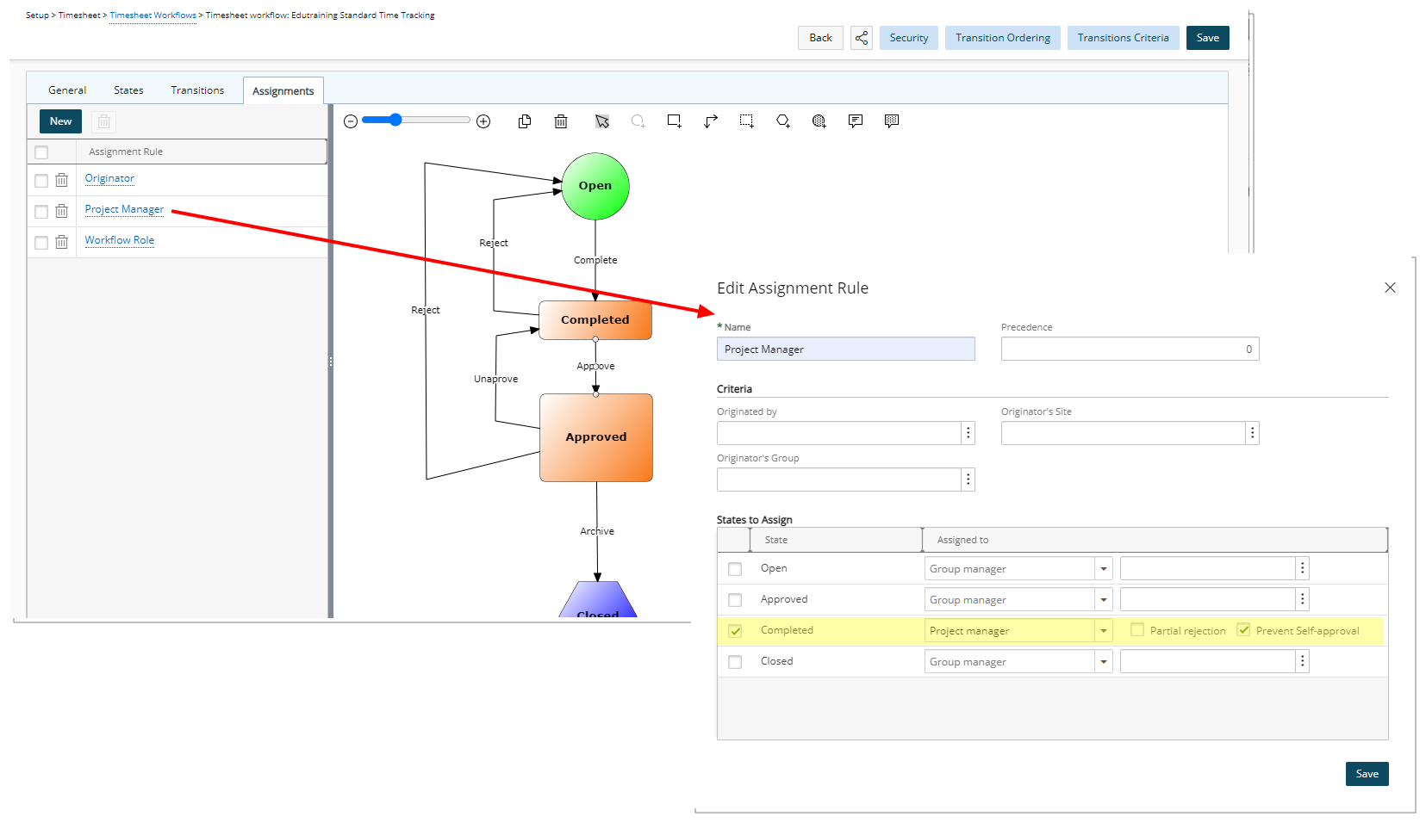Open the Workflow Role assignment rule link
This screenshot has width=1426, height=823.
(120, 240)
